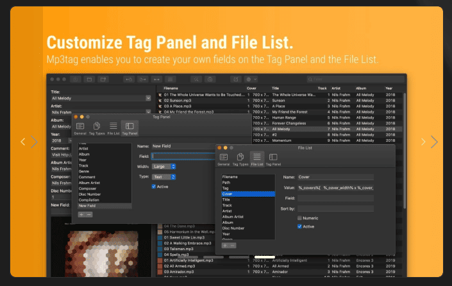Screen dimensions: 452x286
Task: Toggle Active checkbox in Tag Panel window
Action: click(x=154, y=187)
